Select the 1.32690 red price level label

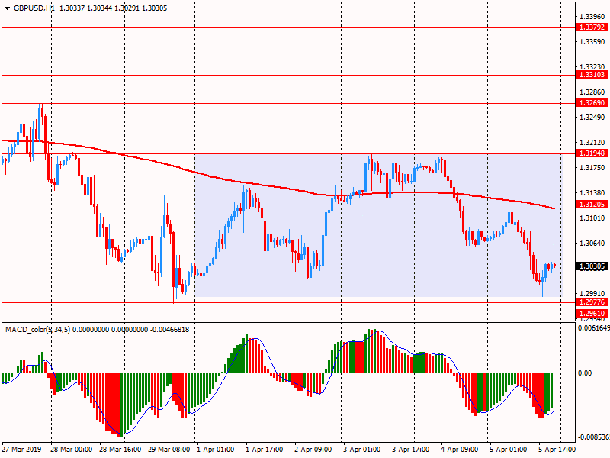(592, 103)
